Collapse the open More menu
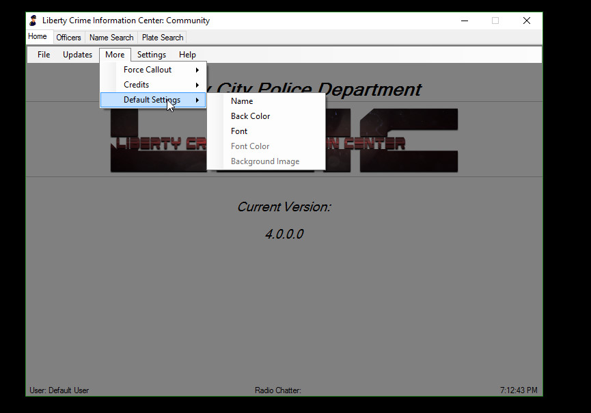The width and height of the screenshot is (591, 413). point(115,55)
